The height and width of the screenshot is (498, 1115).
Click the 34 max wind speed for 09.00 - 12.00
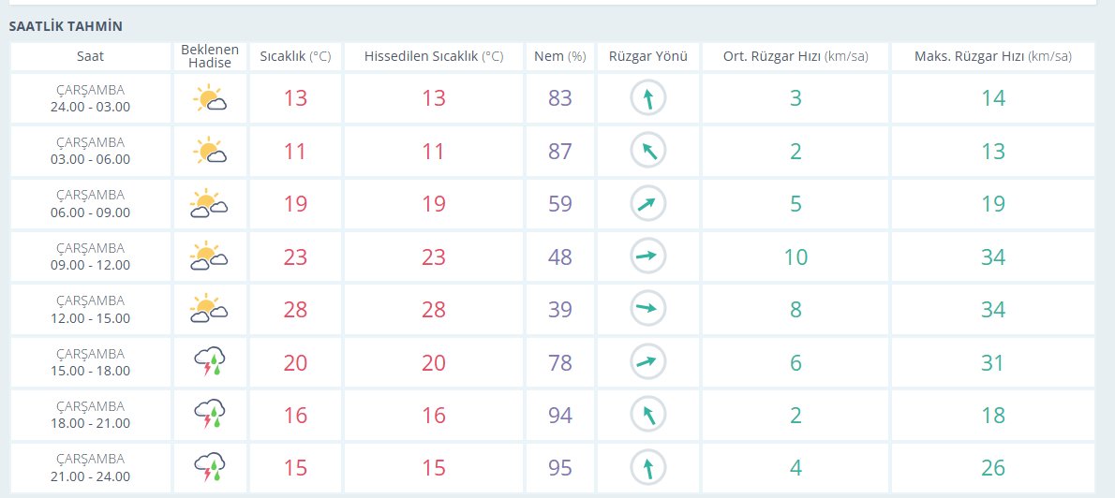pos(992,257)
